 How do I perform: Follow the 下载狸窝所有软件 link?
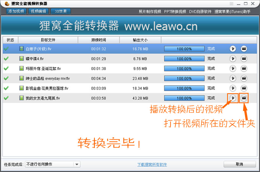tap(152, 164)
